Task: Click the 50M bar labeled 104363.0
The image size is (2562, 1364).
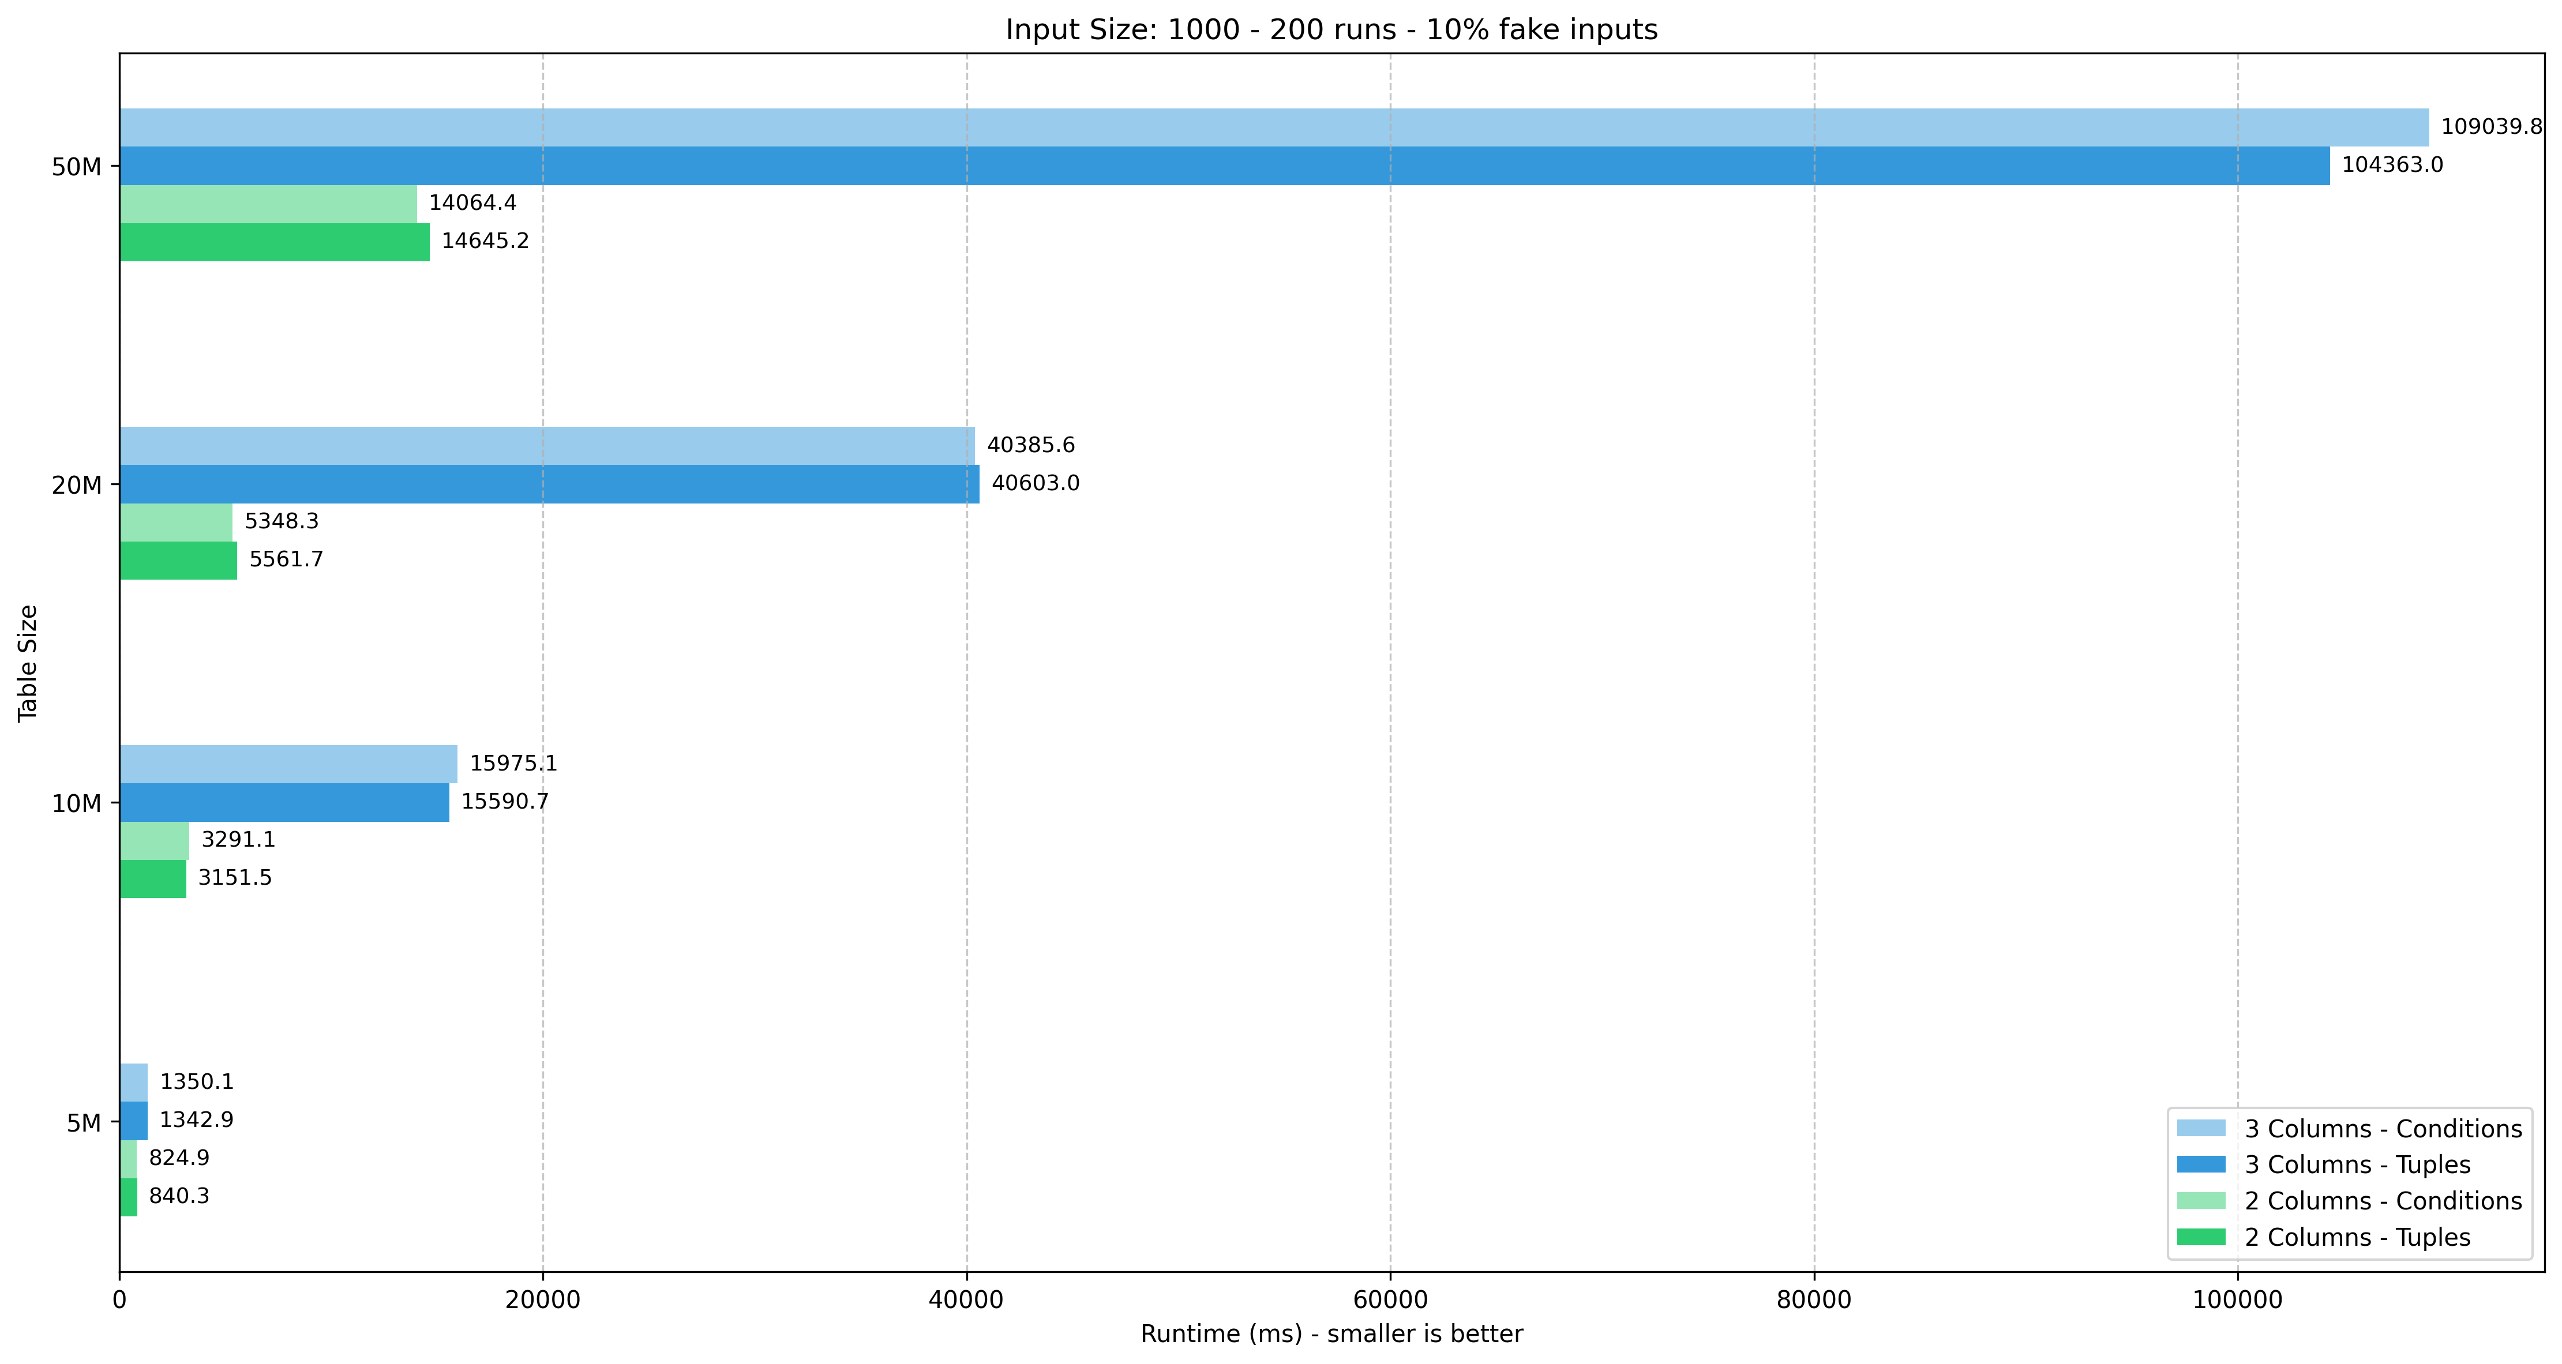Action: click(x=1224, y=166)
